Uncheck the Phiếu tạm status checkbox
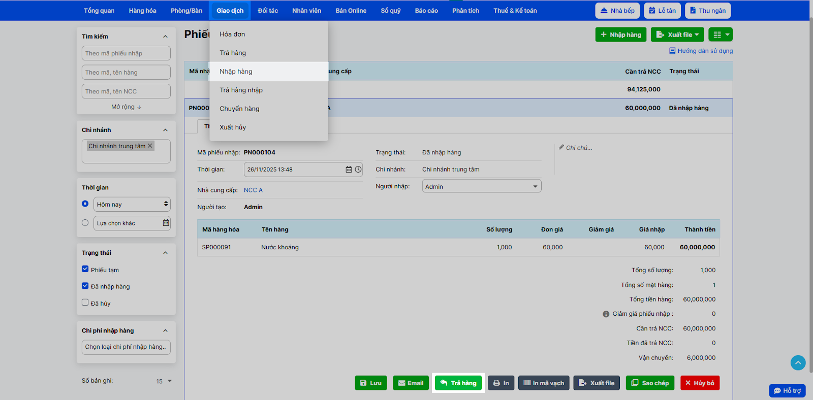 click(85, 269)
